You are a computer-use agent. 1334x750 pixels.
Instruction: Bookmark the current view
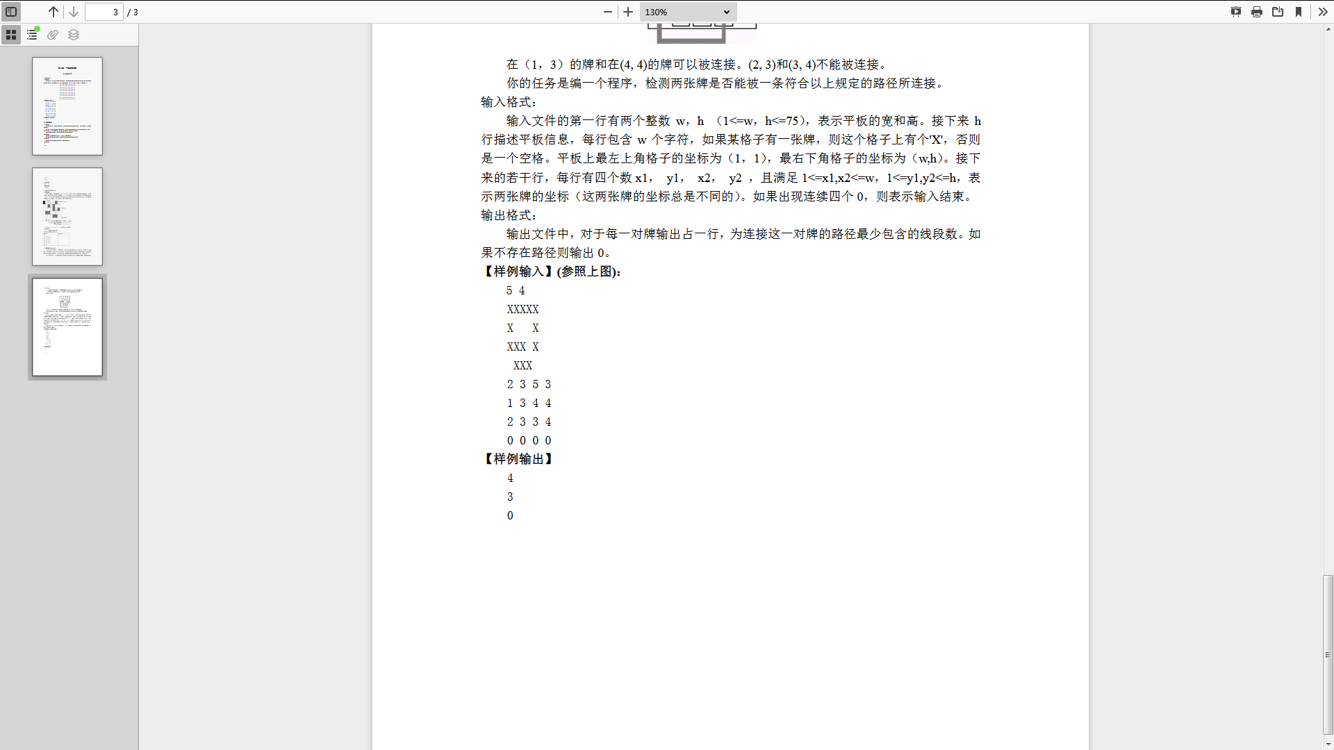point(1299,12)
